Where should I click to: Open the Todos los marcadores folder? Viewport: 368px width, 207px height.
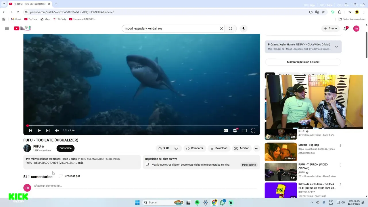[x=352, y=19]
